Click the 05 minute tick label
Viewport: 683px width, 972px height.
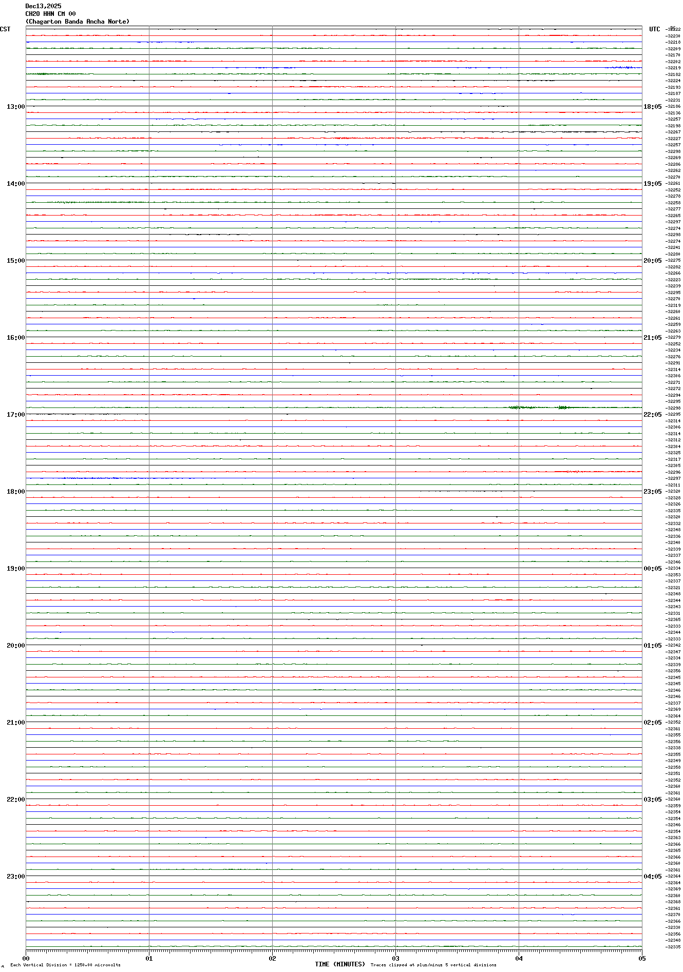(641, 958)
